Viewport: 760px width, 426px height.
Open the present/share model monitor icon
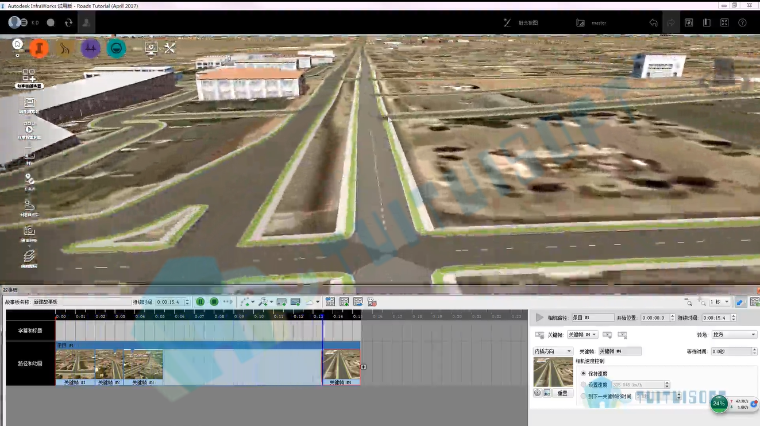[x=151, y=48]
